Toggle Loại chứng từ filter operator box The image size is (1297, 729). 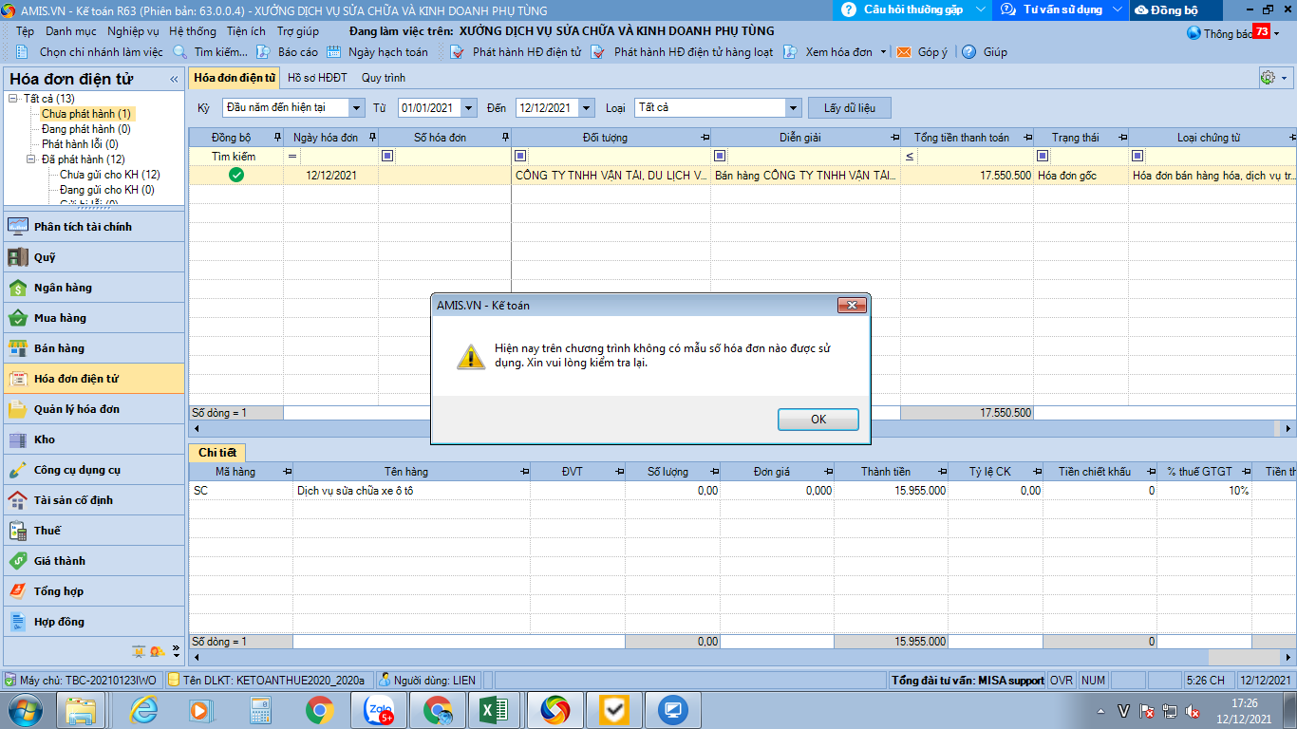(x=1137, y=156)
